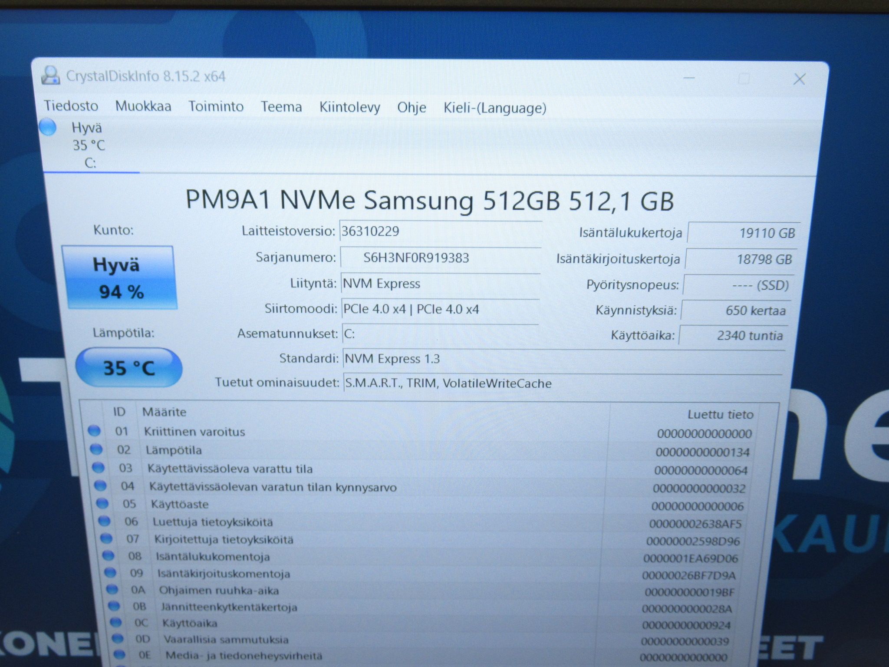This screenshot has height=667, width=889.
Task: Click the Käynnistyksiä value 650 kertaa
Action: tap(736, 310)
